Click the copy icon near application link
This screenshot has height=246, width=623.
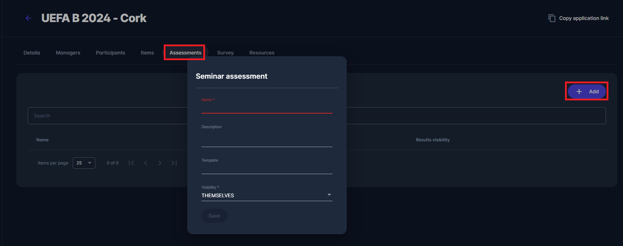click(x=551, y=18)
